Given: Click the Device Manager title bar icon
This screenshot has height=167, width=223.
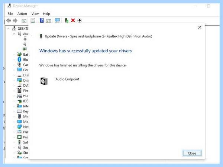Looking at the screenshot, I should pos(9,6).
